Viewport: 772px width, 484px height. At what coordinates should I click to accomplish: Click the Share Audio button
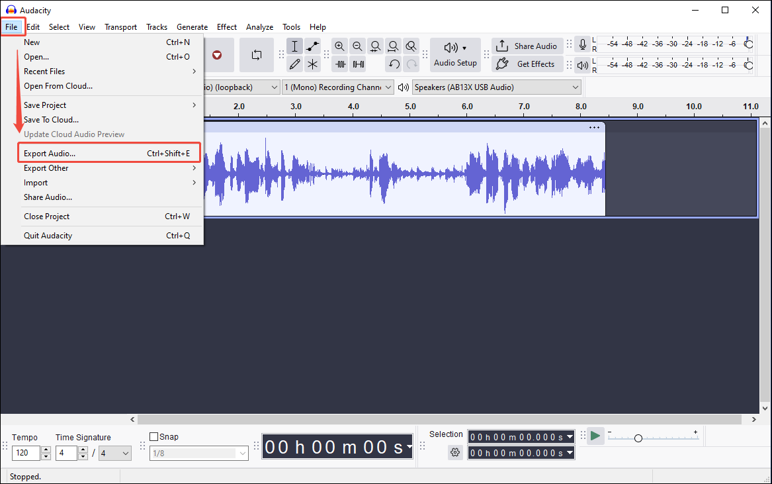(x=527, y=46)
